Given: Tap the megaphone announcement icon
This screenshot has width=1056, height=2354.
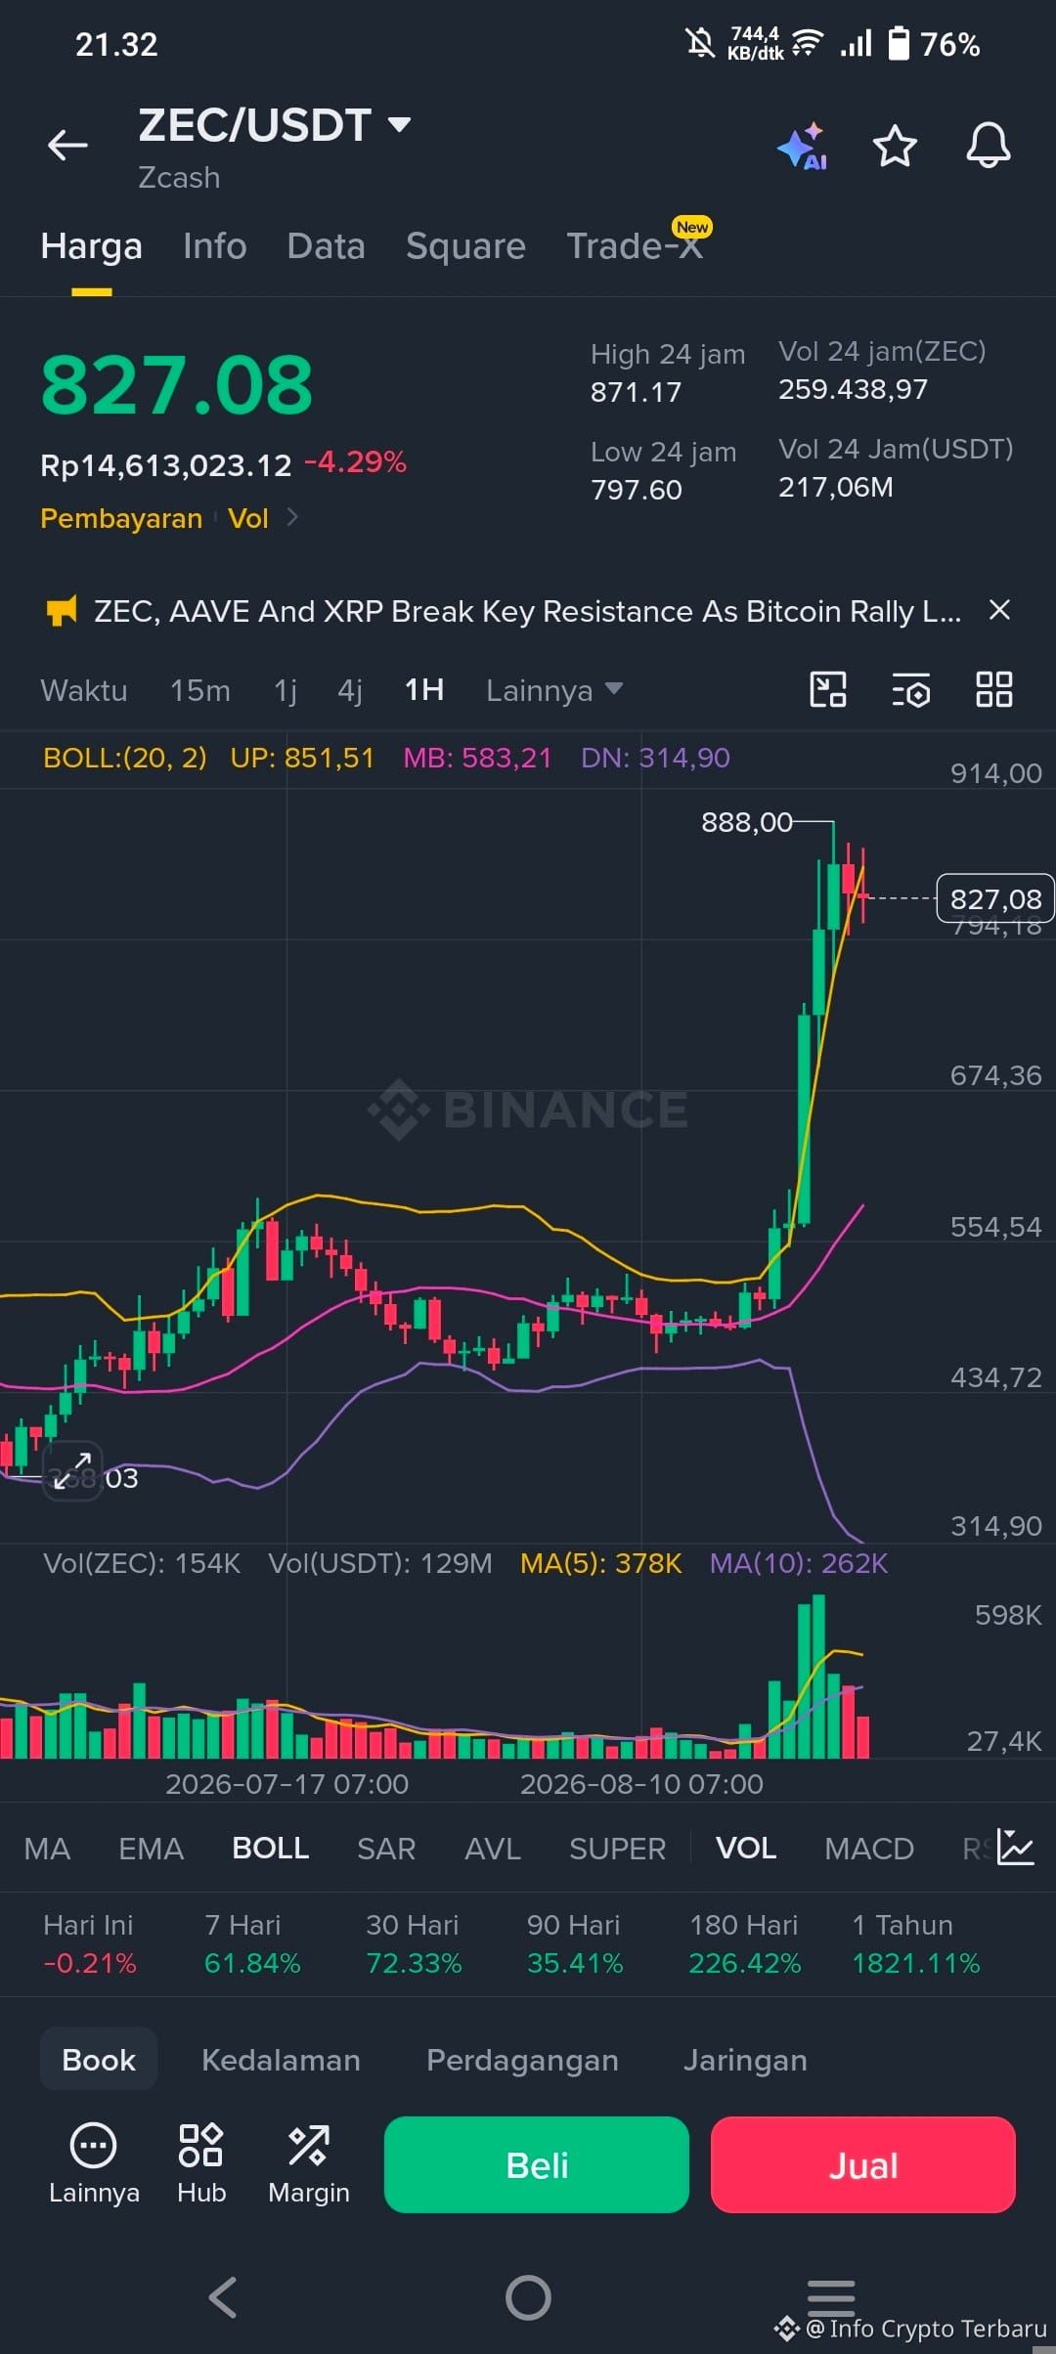Looking at the screenshot, I should coord(62,611).
